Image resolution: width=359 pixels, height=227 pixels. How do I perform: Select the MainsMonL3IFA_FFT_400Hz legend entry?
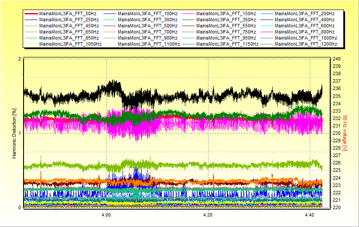pyautogui.click(x=305, y=20)
